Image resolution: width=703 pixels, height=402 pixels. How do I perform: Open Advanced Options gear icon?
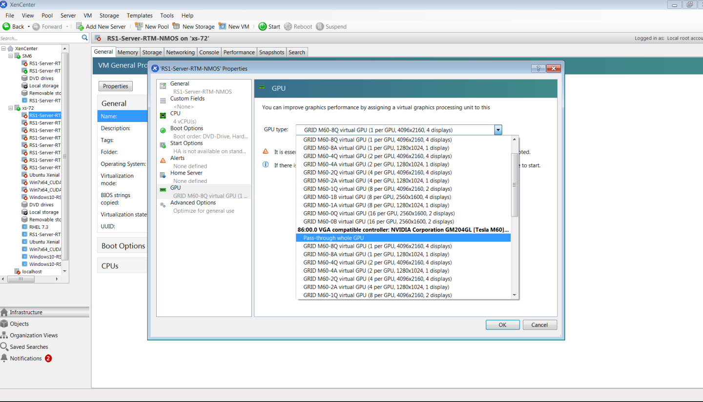[163, 205]
